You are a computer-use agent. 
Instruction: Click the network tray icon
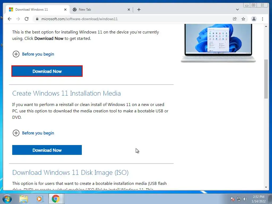(x=239, y=199)
